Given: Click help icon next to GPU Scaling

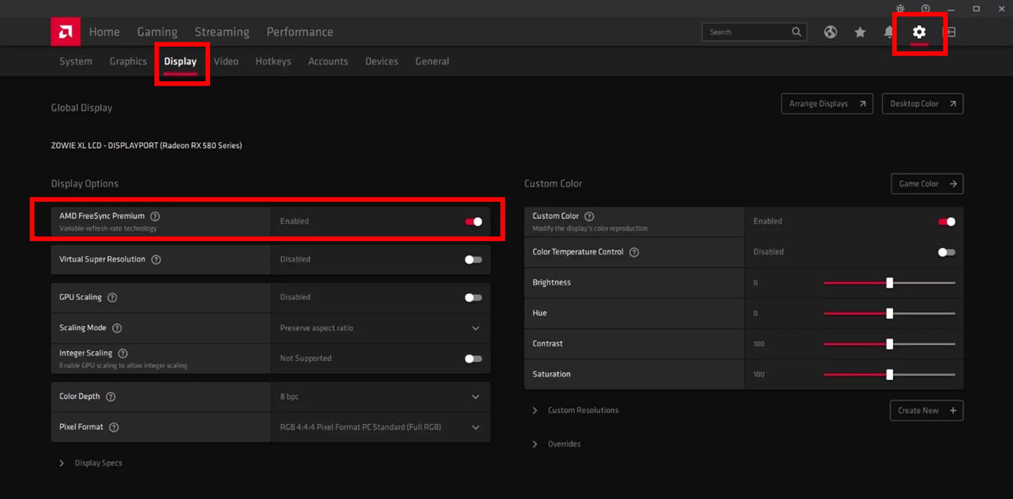Looking at the screenshot, I should (112, 298).
